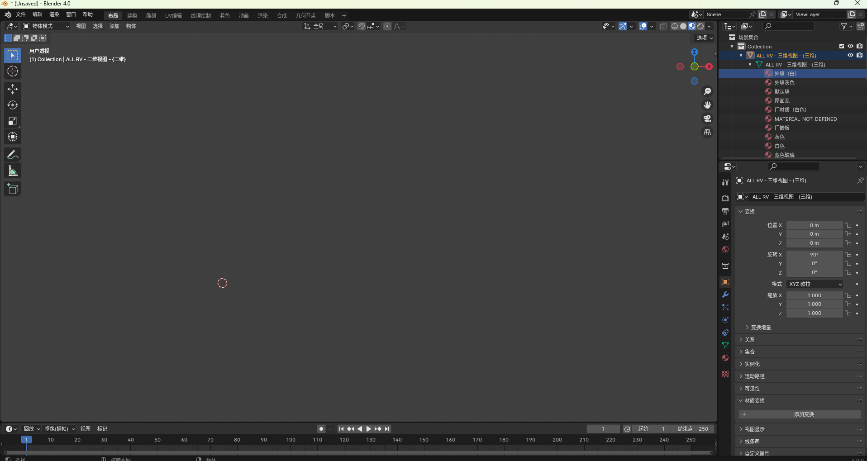Open the 编辑 menu
This screenshot has height=461, width=867.
[x=38, y=14]
